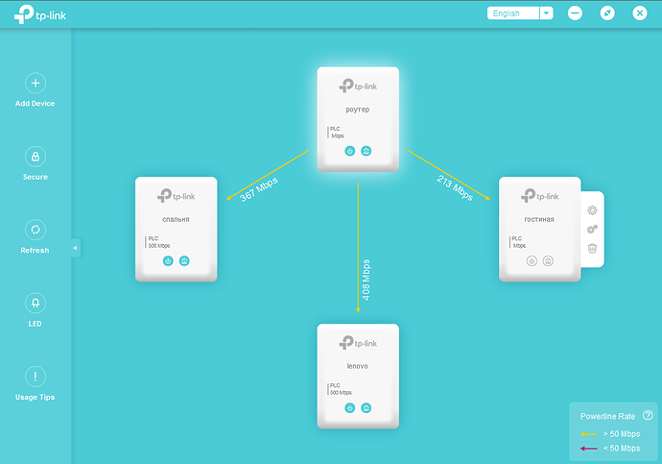Click the tp-link logo in header

[x=40, y=14]
